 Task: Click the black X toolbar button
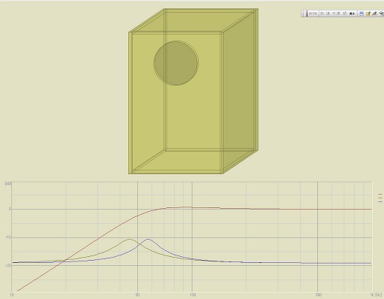tap(351, 14)
